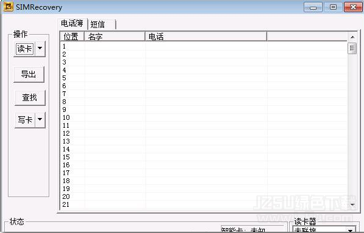364x233 pixels.
Task: Click the scrollbar down arrow
Action: coord(352,204)
